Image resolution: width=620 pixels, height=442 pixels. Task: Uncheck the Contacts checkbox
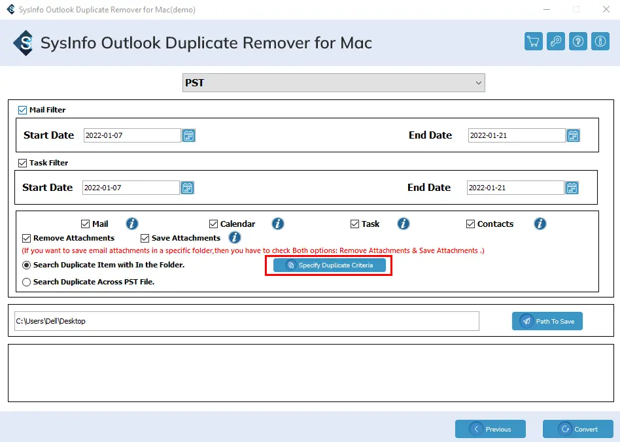pyautogui.click(x=470, y=224)
